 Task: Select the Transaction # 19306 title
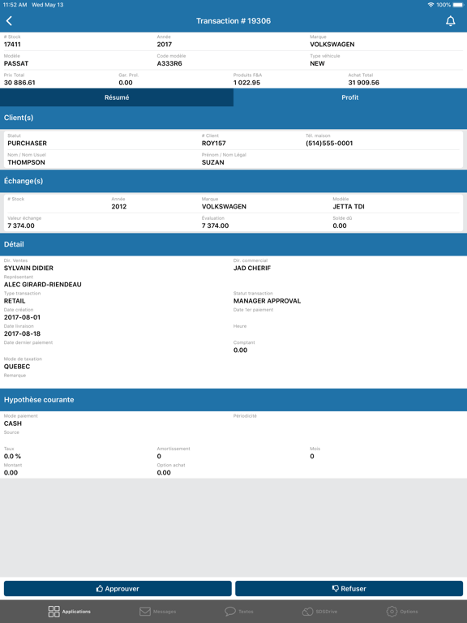click(233, 21)
